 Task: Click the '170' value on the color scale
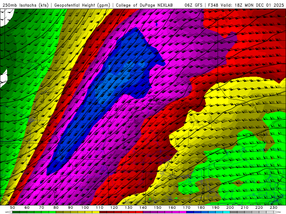[187, 208]
